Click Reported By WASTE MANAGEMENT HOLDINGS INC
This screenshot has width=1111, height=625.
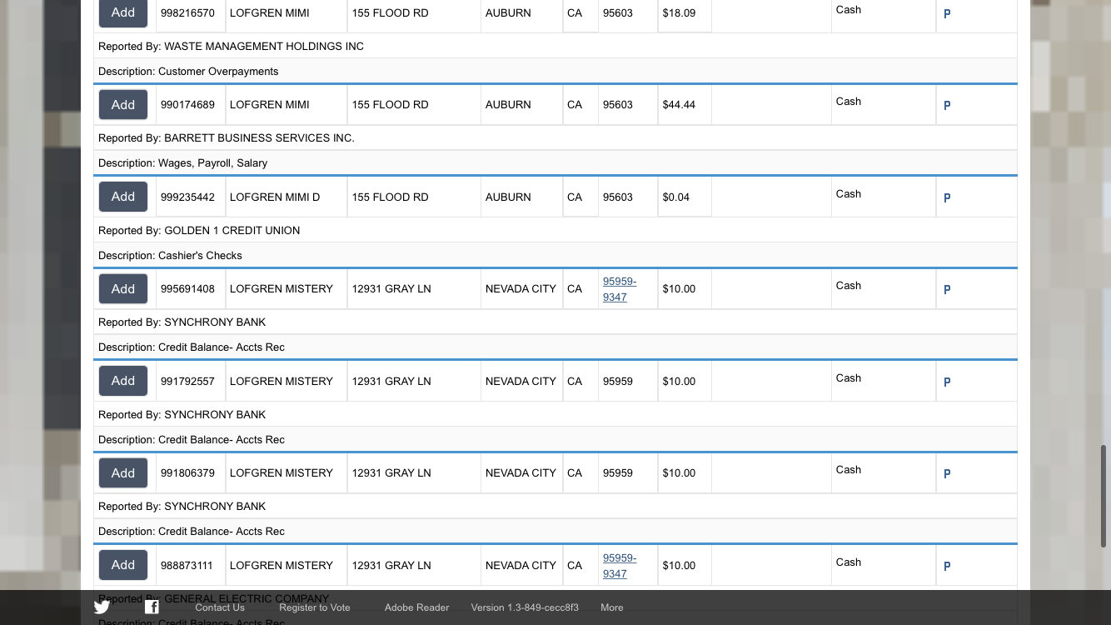click(x=231, y=47)
